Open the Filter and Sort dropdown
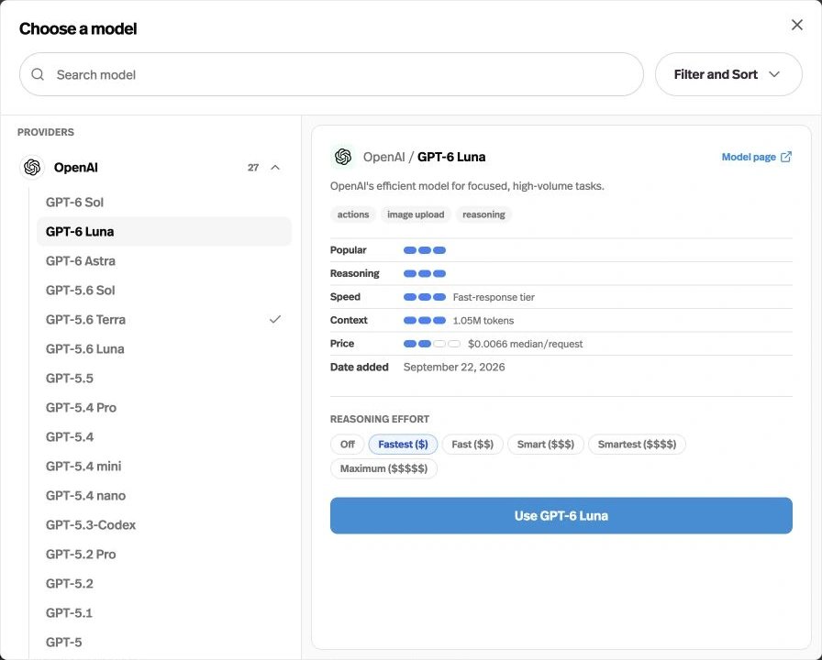 (728, 74)
